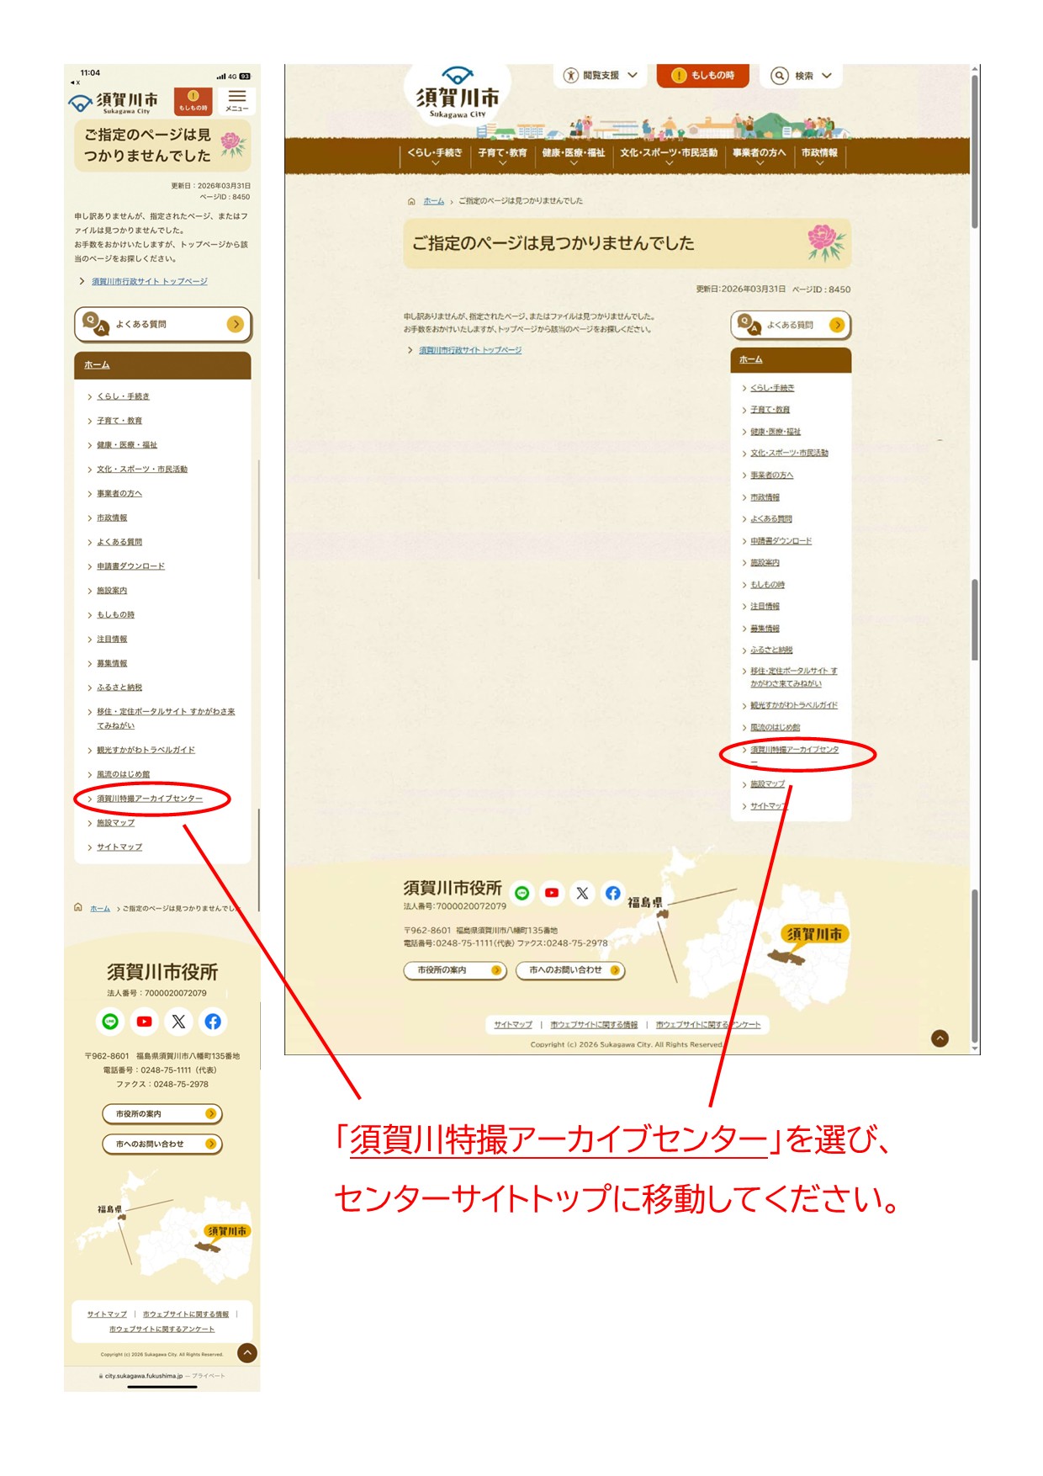Click the LINE icon beside desktop 須賀川市役所
This screenshot has width=1043, height=1476.
(522, 893)
